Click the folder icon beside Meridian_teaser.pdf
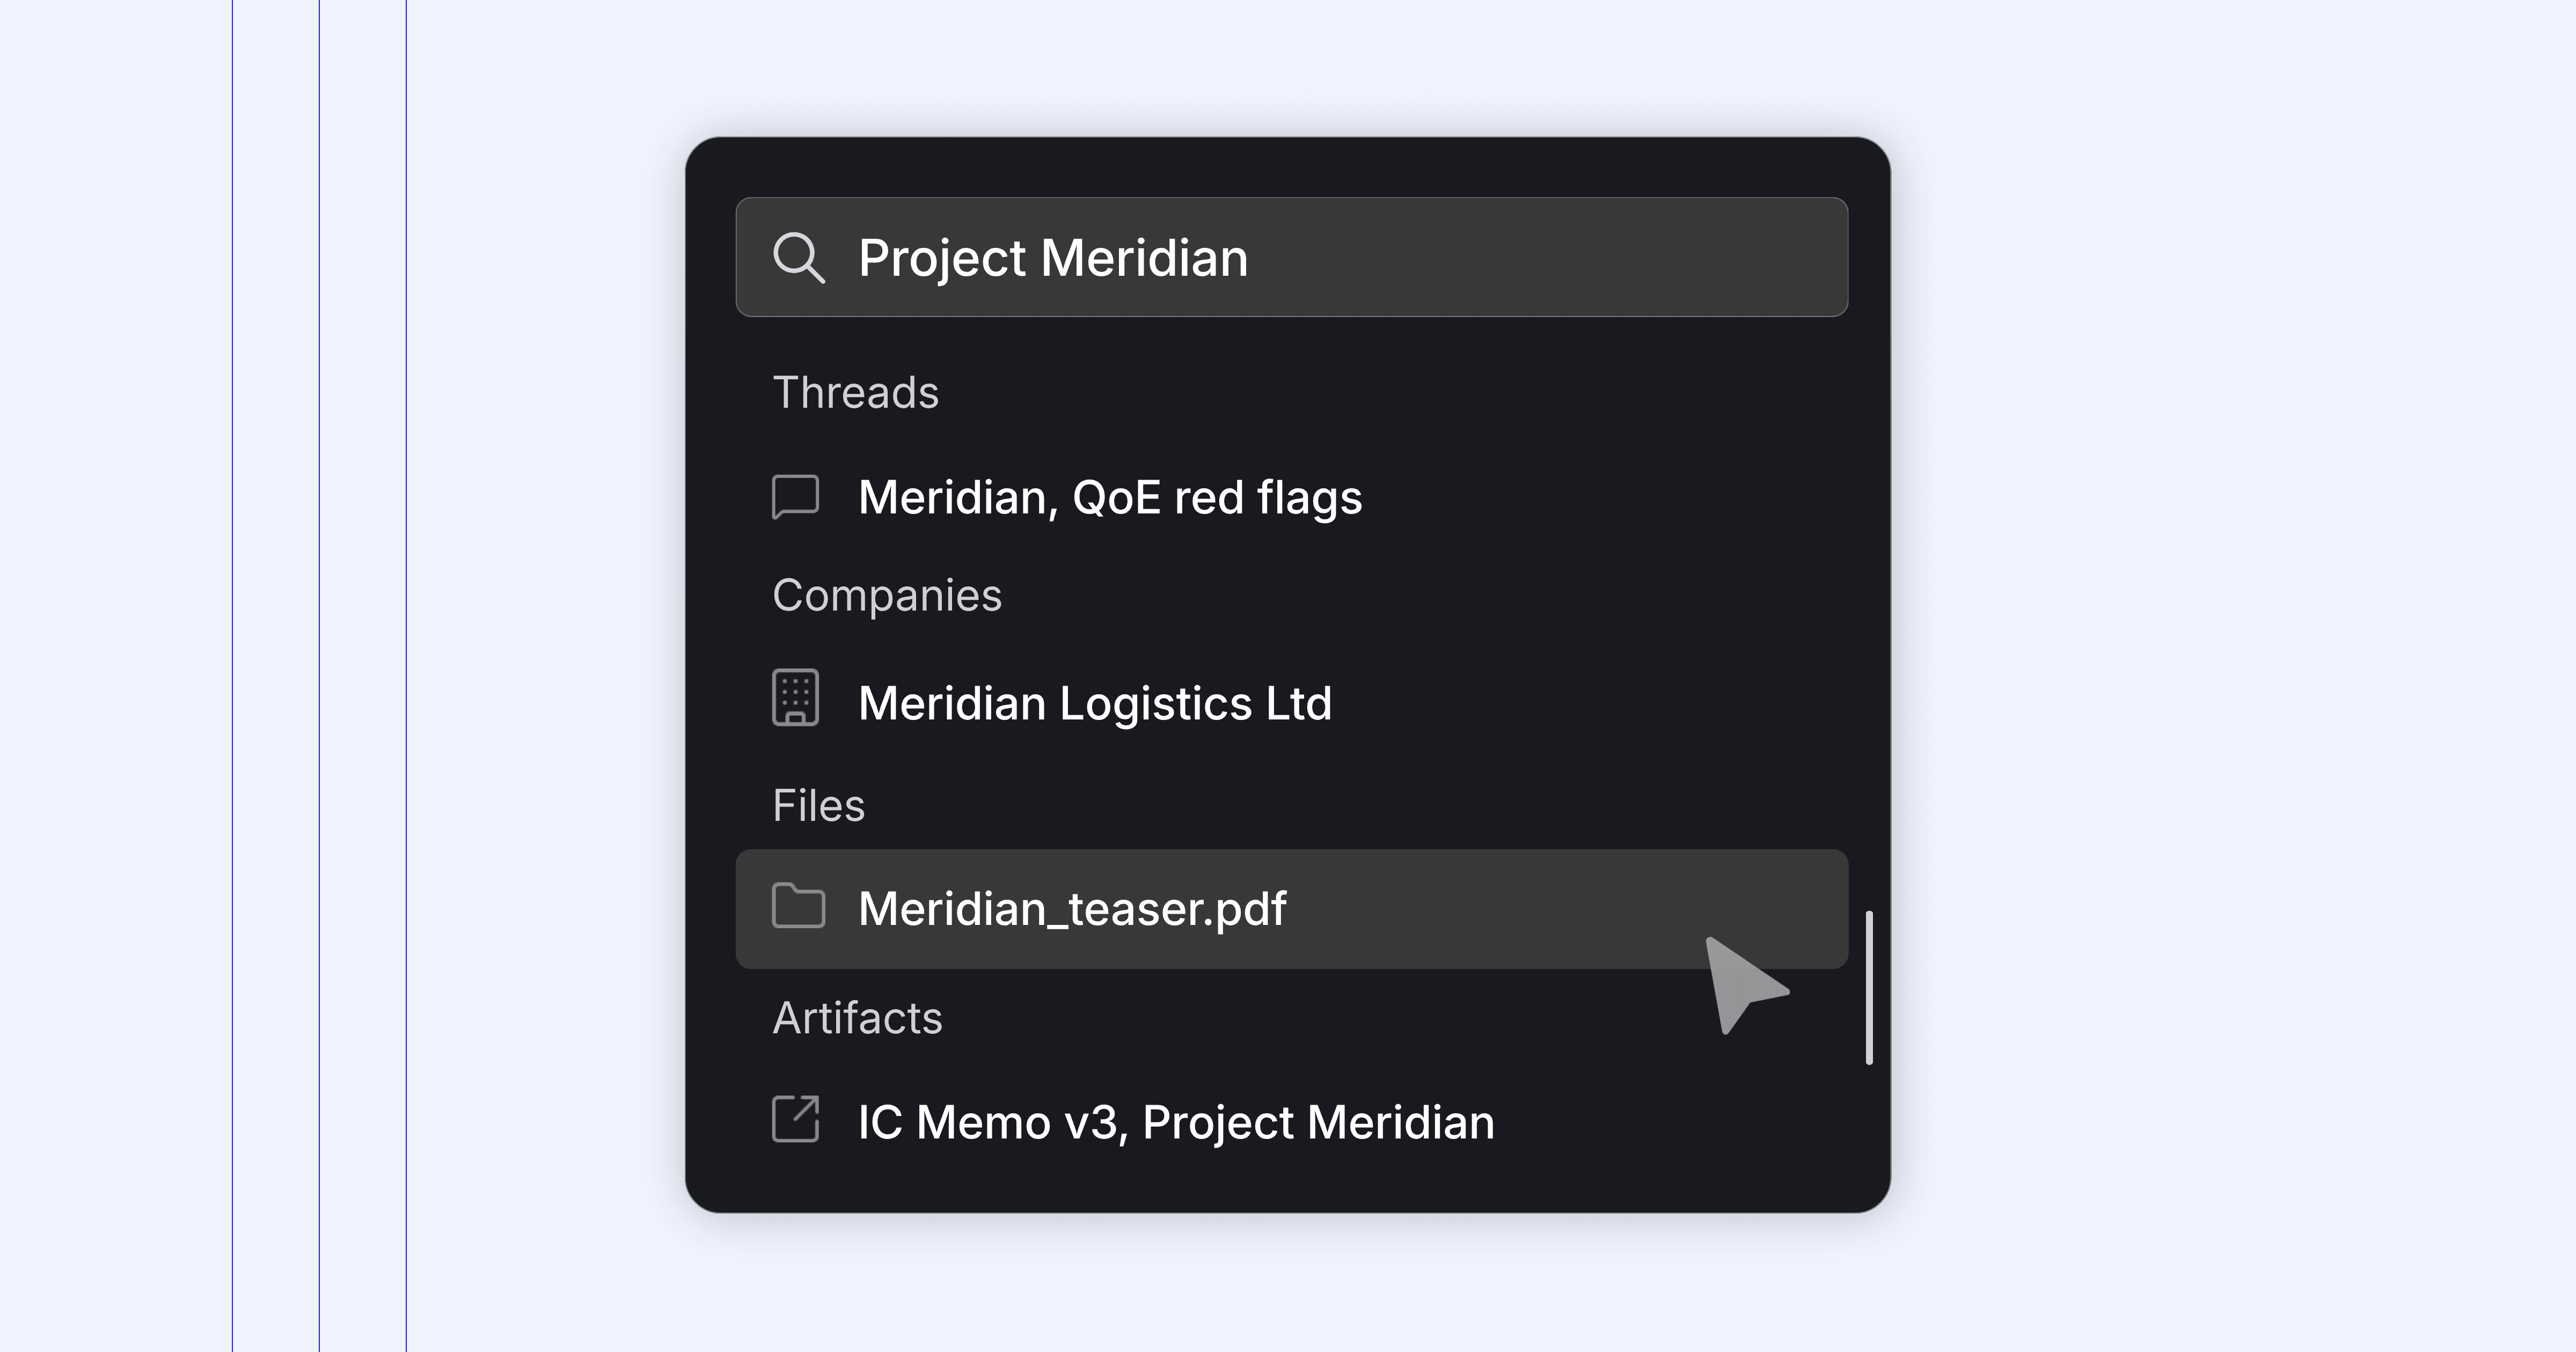The width and height of the screenshot is (2576, 1352). 798,906
